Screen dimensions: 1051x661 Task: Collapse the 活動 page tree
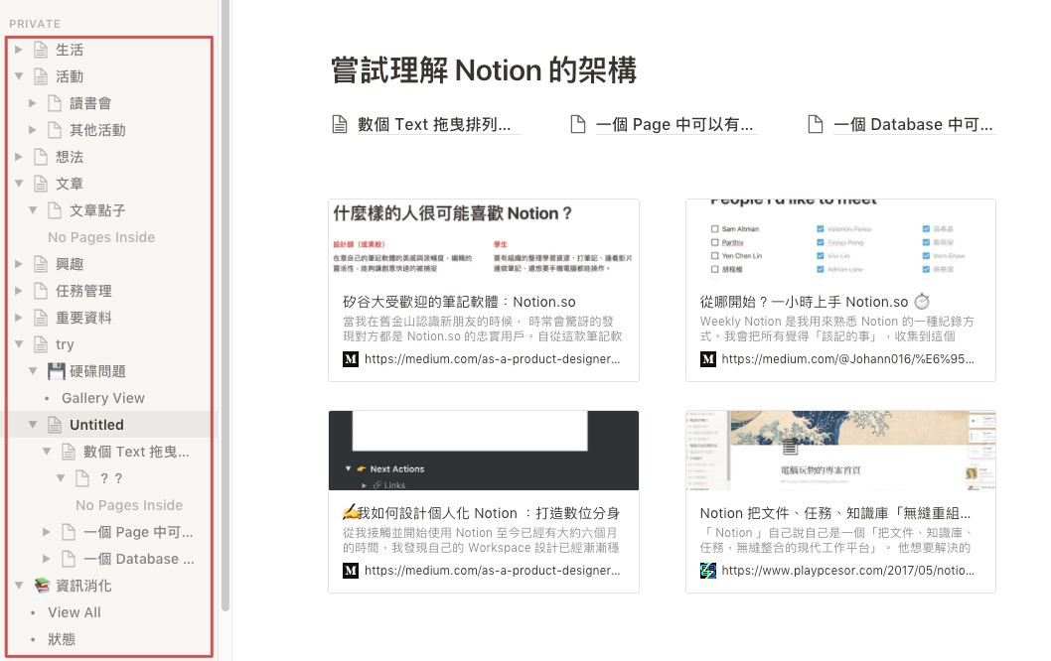(x=19, y=76)
